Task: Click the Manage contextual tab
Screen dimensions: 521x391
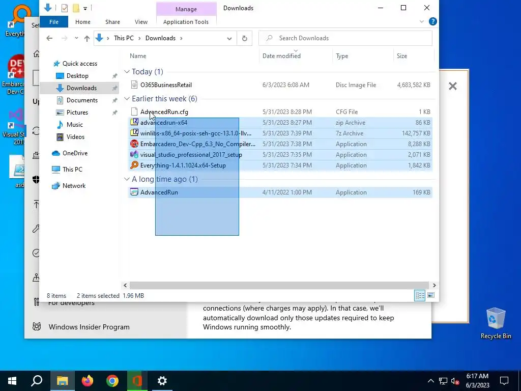Action: tap(186, 9)
